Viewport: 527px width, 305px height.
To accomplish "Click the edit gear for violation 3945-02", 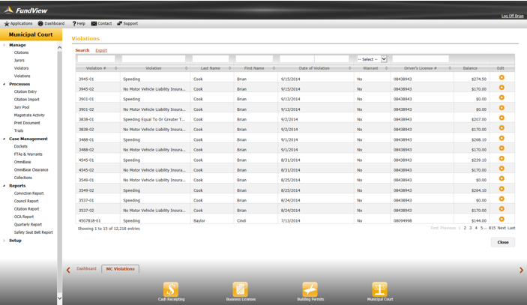I will click(x=502, y=88).
